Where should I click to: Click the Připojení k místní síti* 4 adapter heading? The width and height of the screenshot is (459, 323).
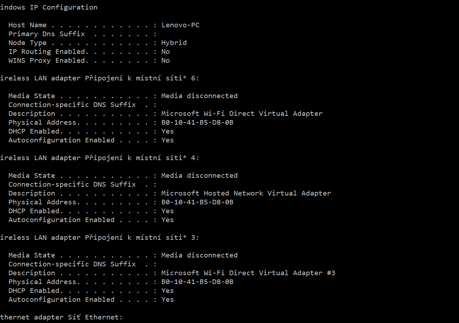(100, 158)
